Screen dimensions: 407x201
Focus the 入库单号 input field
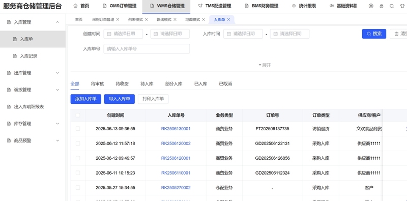point(147,49)
